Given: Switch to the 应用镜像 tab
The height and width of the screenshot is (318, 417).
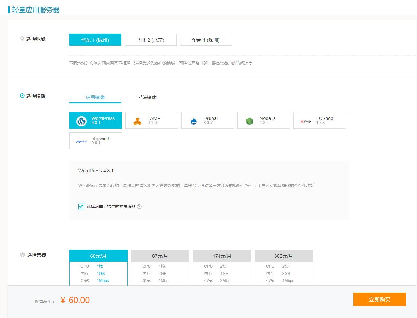Looking at the screenshot, I should coord(95,97).
